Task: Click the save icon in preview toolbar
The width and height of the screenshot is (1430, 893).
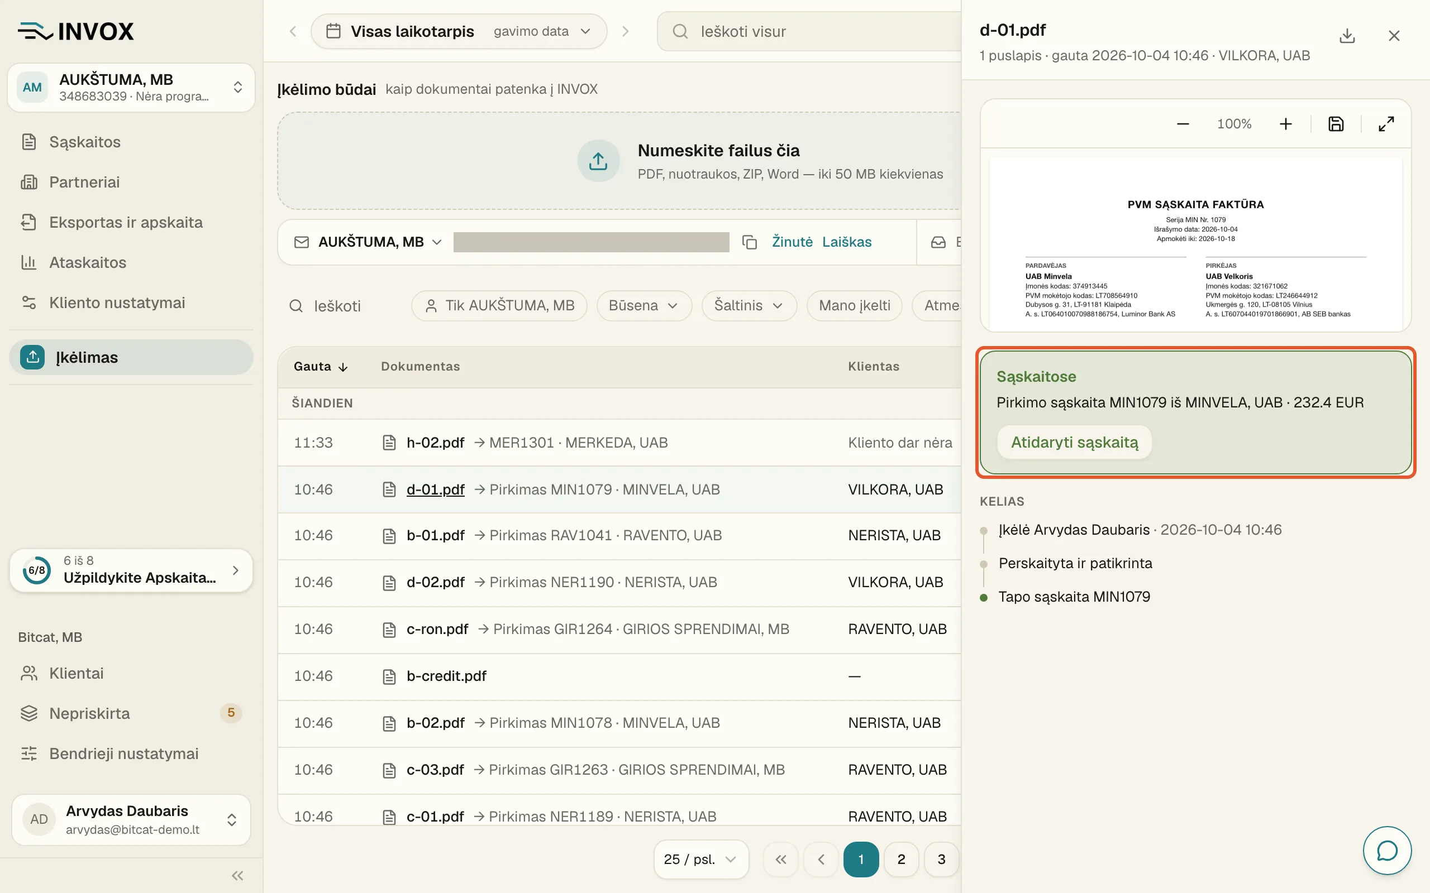Action: click(x=1336, y=124)
